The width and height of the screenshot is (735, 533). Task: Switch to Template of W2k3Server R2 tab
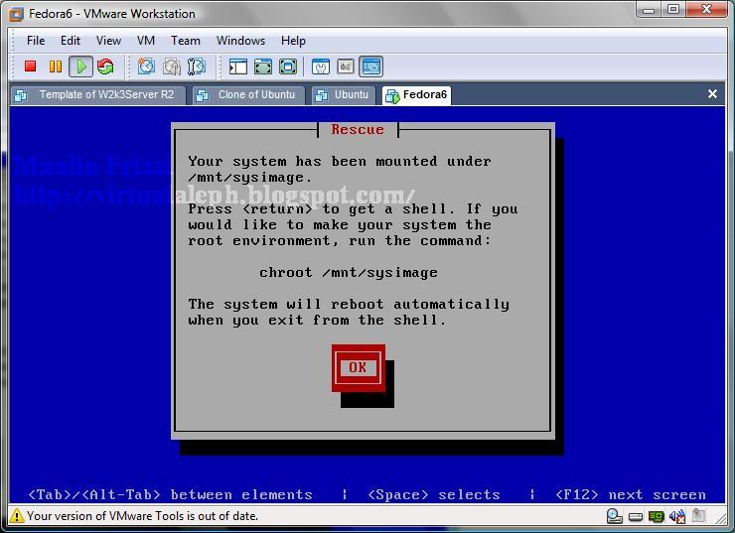pyautogui.click(x=98, y=95)
